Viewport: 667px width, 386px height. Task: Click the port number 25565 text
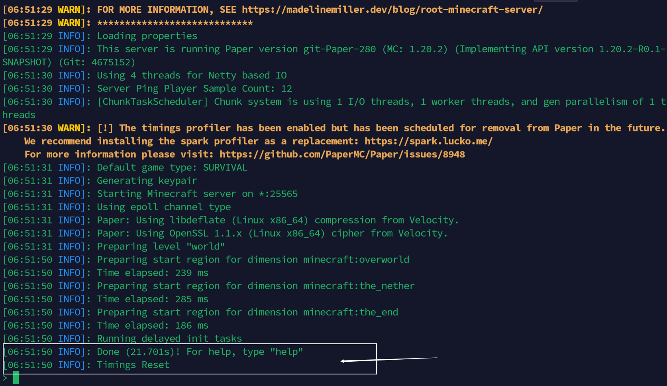(284, 194)
